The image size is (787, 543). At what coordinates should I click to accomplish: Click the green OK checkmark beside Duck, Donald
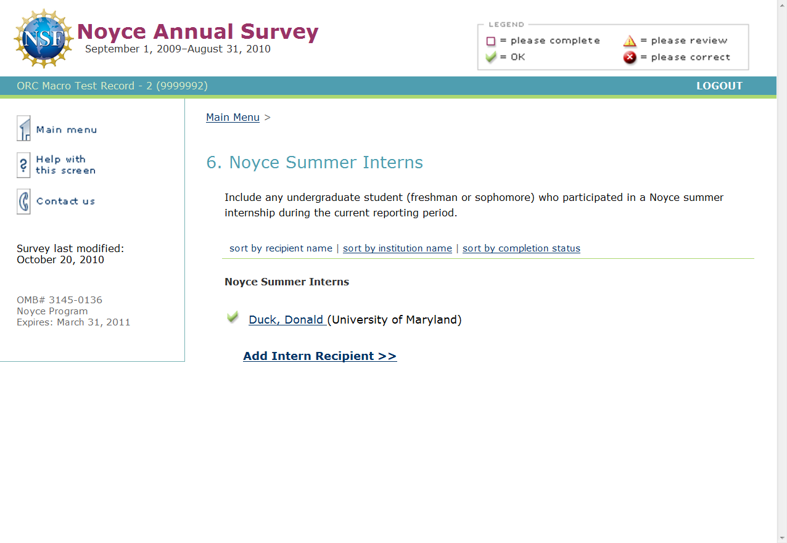point(233,317)
